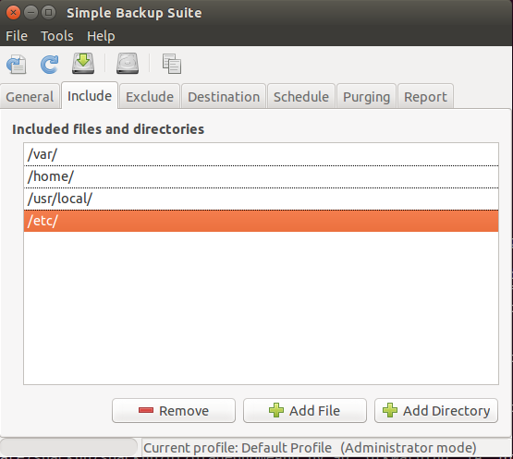Click the save configuration toolbar icon
The height and width of the screenshot is (459, 513).
(x=17, y=64)
